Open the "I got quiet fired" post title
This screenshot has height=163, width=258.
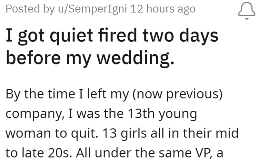112,47
